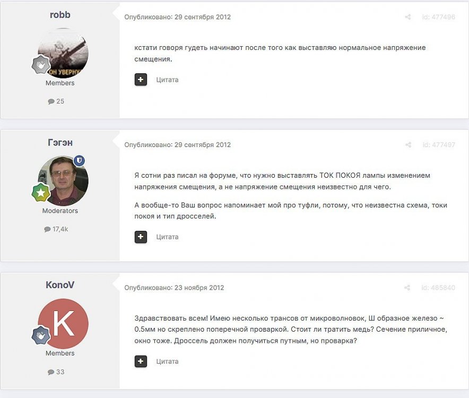Click Цитата to quote KonoV's post
This screenshot has width=469, height=398.
coord(167,361)
